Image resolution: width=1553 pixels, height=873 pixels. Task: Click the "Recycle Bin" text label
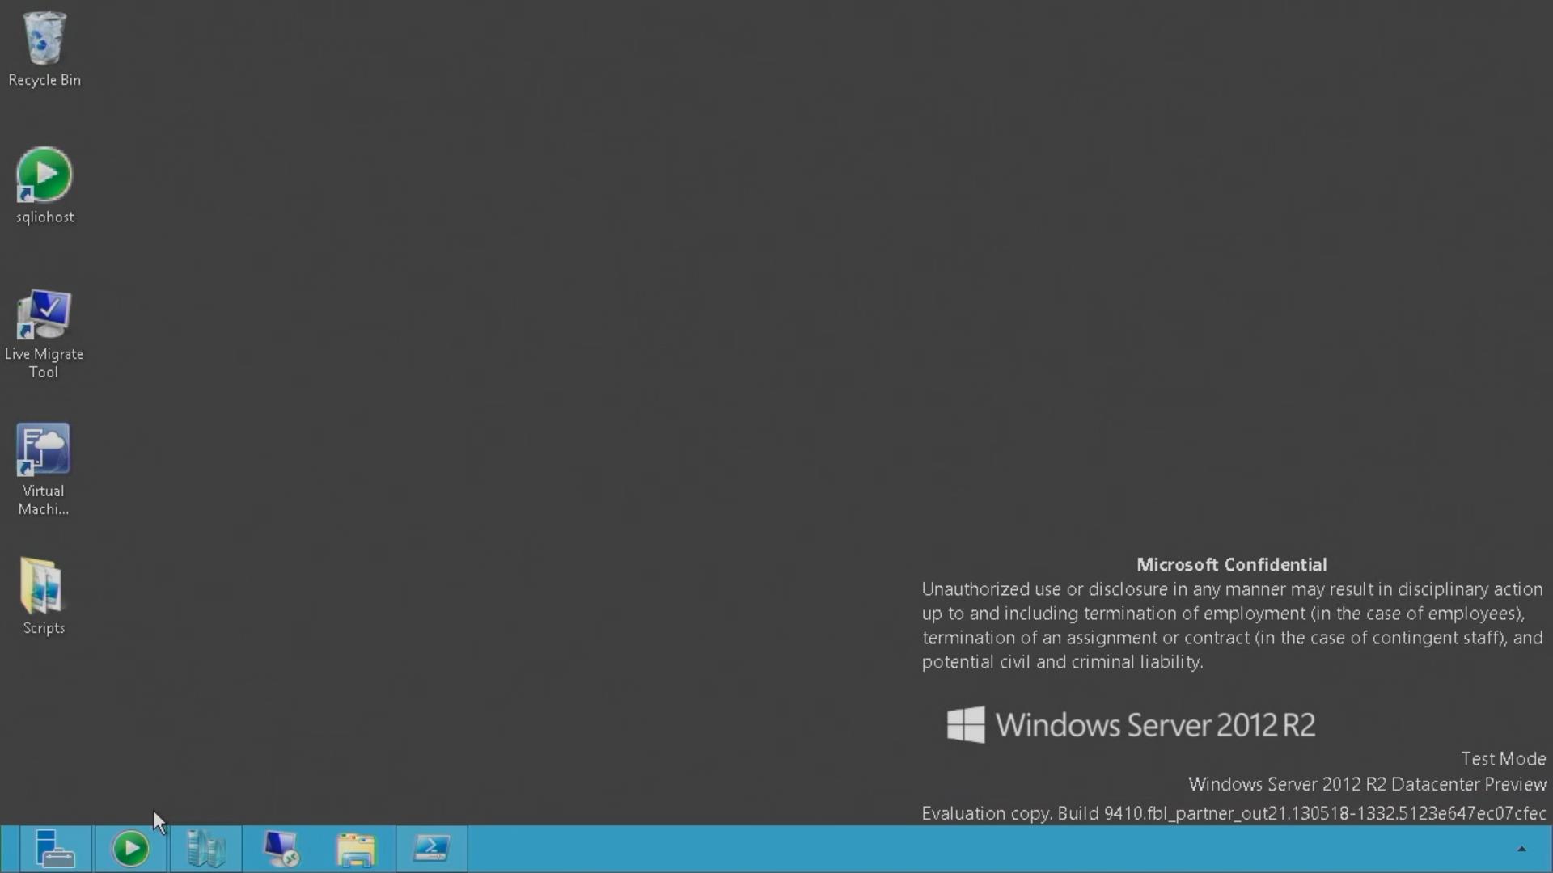tap(44, 80)
